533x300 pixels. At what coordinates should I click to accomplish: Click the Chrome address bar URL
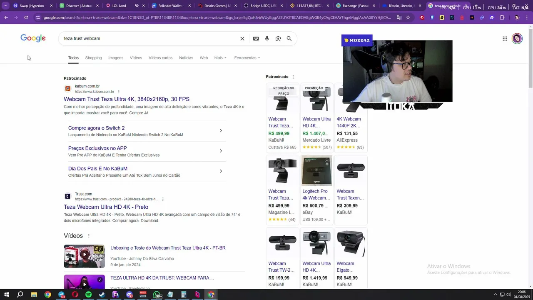[x=217, y=17]
